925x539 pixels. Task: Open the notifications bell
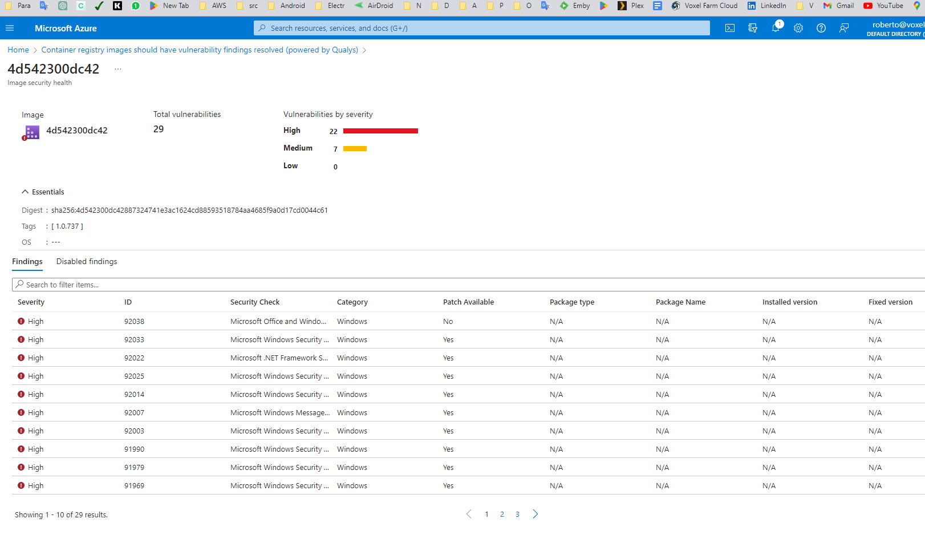(x=776, y=28)
